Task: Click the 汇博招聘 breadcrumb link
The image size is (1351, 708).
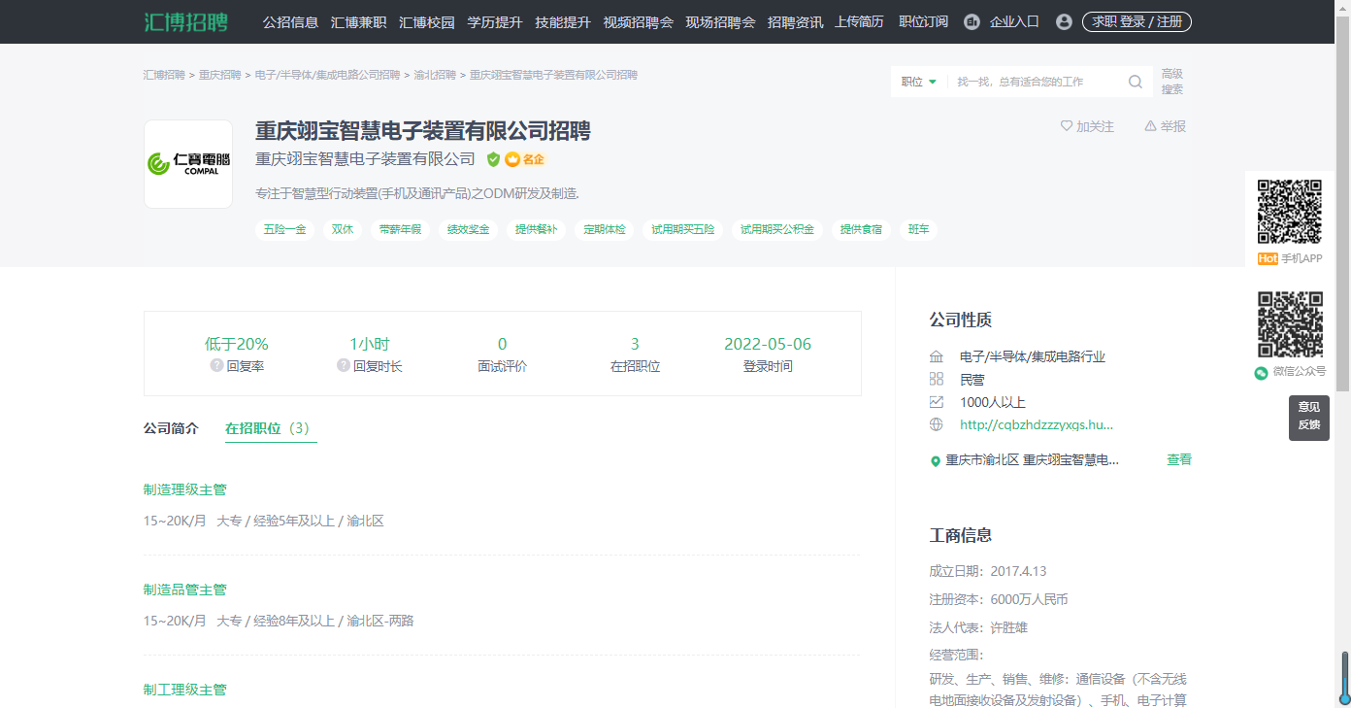Action: (x=164, y=75)
